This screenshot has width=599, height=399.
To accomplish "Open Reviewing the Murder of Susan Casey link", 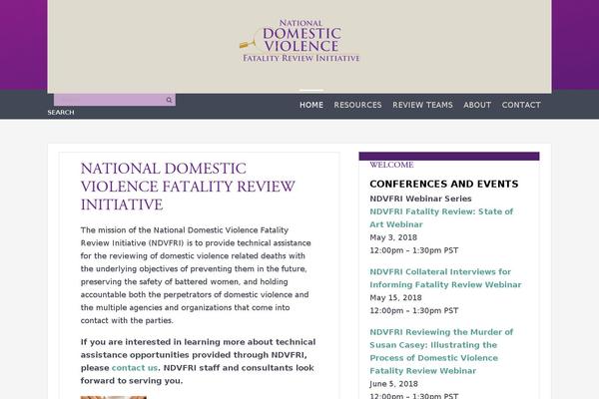I will point(441,351).
